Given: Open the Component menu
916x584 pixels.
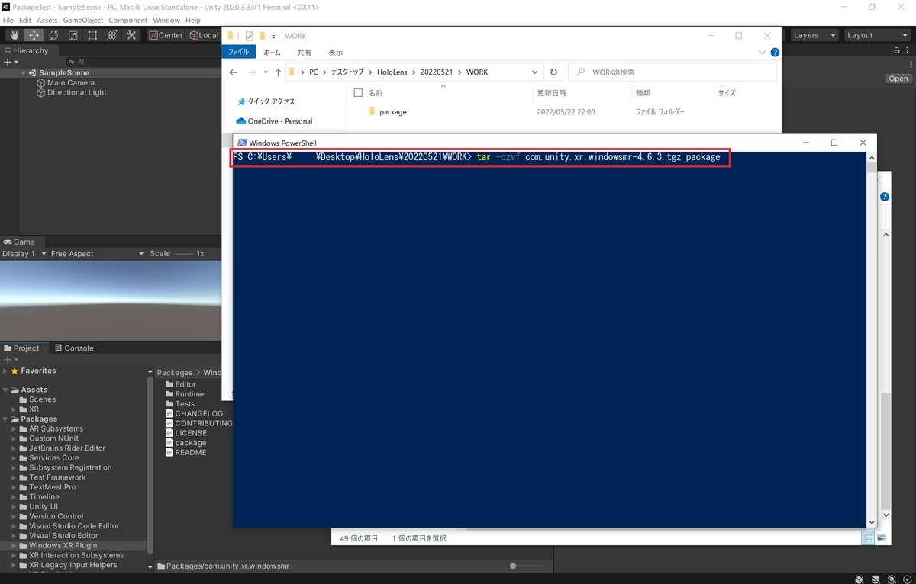Looking at the screenshot, I should pos(128,20).
